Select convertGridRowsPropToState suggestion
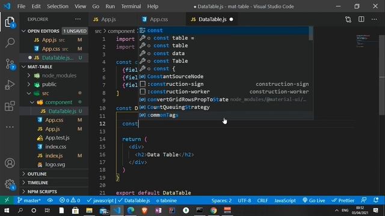This screenshot has height=216, width=385. coord(224,100)
